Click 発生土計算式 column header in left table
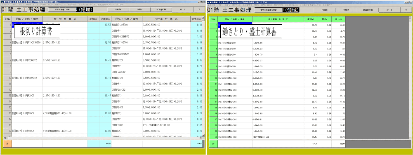The height and width of the screenshot is (155, 413). (x=166, y=19)
